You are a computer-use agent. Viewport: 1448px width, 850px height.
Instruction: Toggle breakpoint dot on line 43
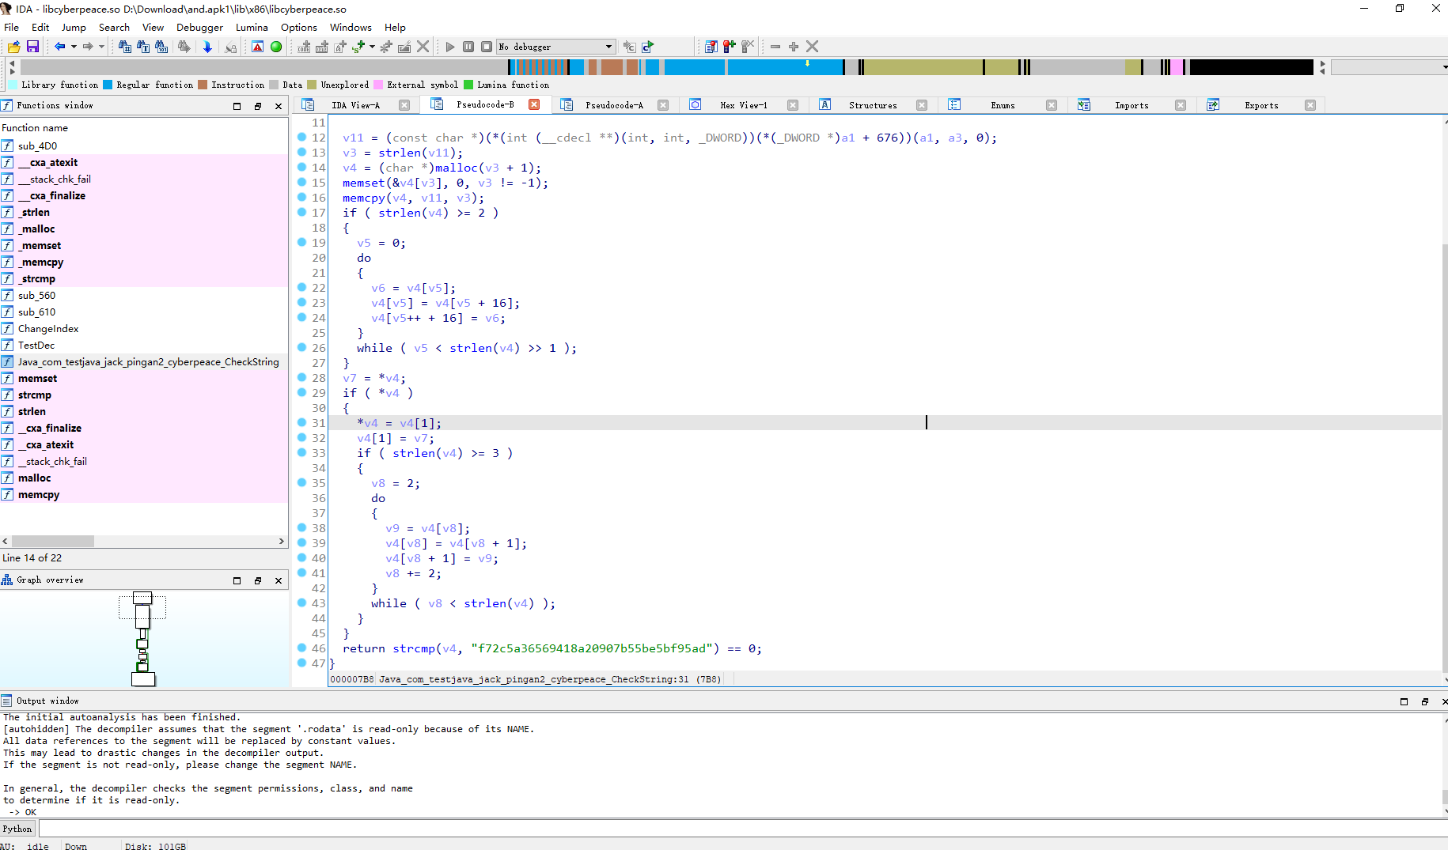[301, 603]
